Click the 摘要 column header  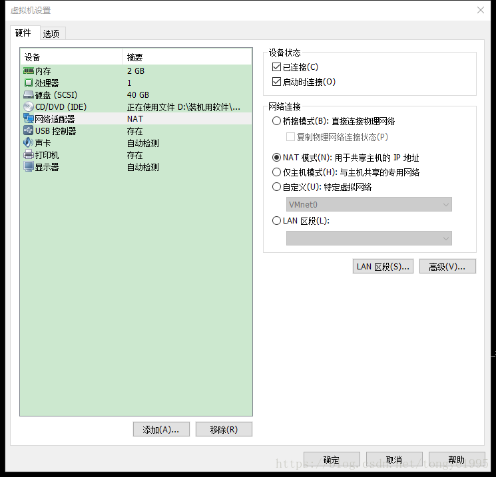(x=187, y=57)
